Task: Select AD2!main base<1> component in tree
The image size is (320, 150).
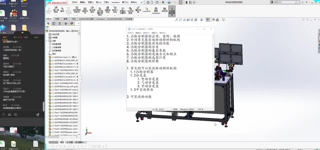Action: (63, 57)
